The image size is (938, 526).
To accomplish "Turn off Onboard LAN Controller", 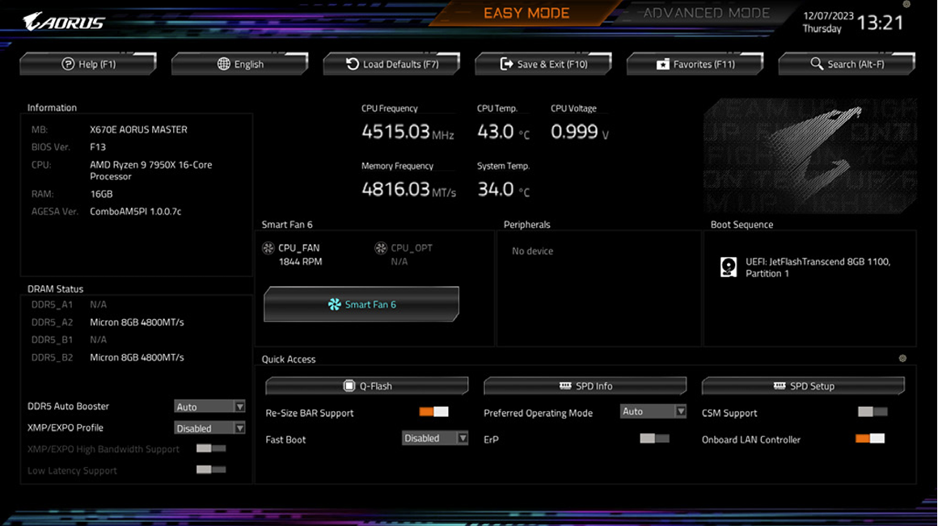I will 870,439.
